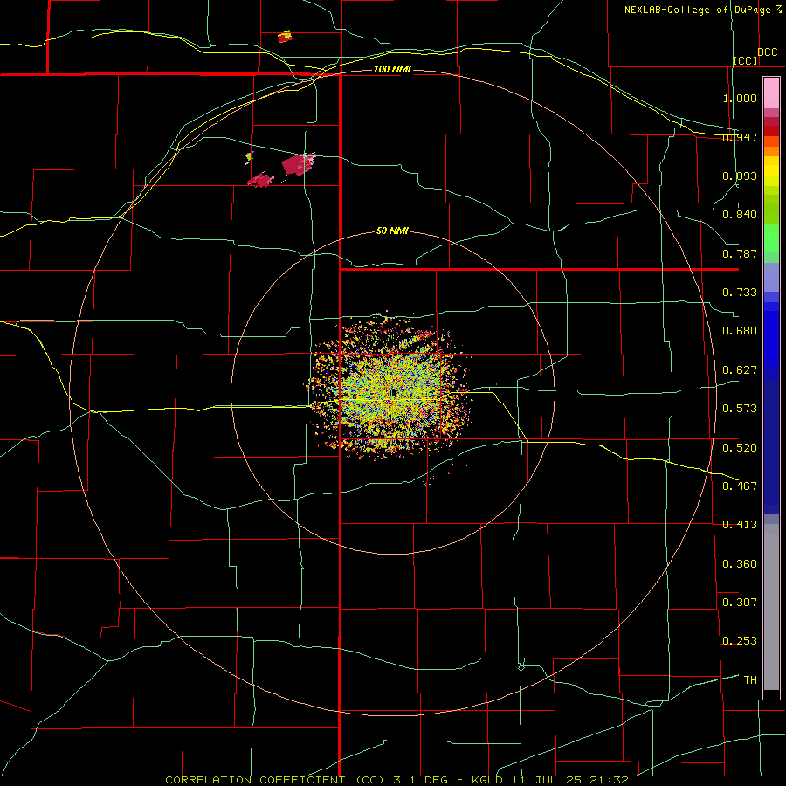Pick the red swatch beside 0.947
The width and height of the screenshot is (786, 786).
(x=771, y=131)
